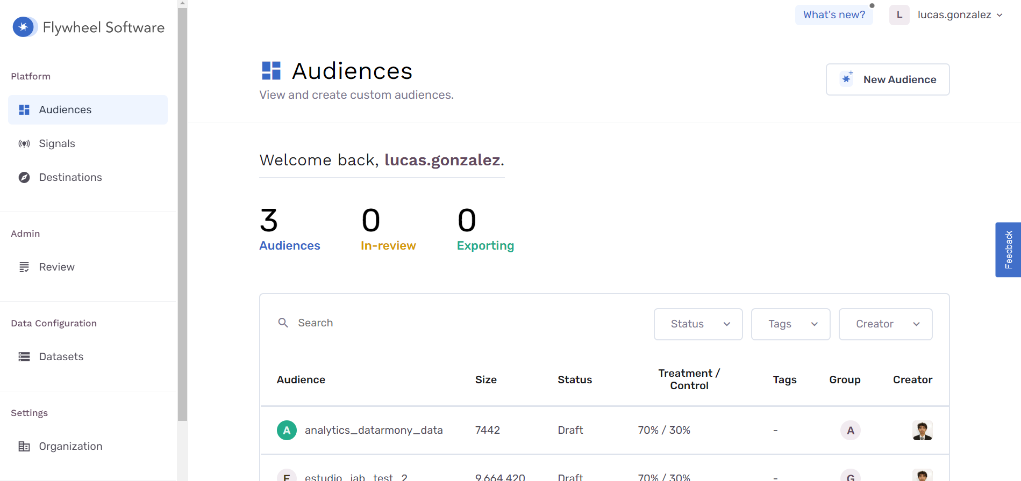The height and width of the screenshot is (481, 1021).
Task: Click the magnifier icon in search bar
Action: click(283, 323)
